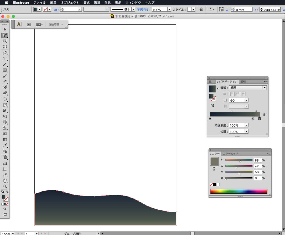Switch to the 透明 tab

tap(243, 82)
